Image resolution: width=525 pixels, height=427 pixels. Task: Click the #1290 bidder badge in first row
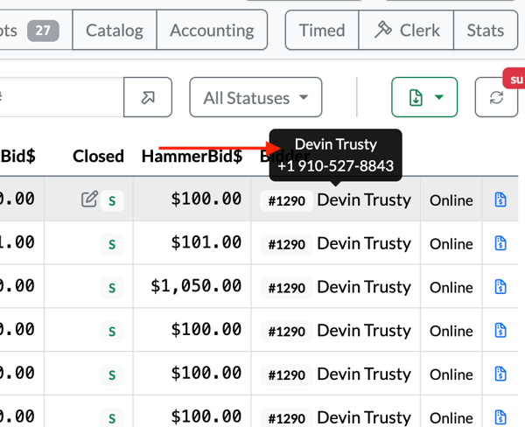287,200
